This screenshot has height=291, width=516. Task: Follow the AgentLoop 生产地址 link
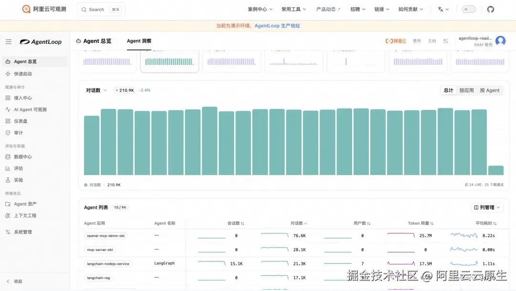[x=277, y=26]
